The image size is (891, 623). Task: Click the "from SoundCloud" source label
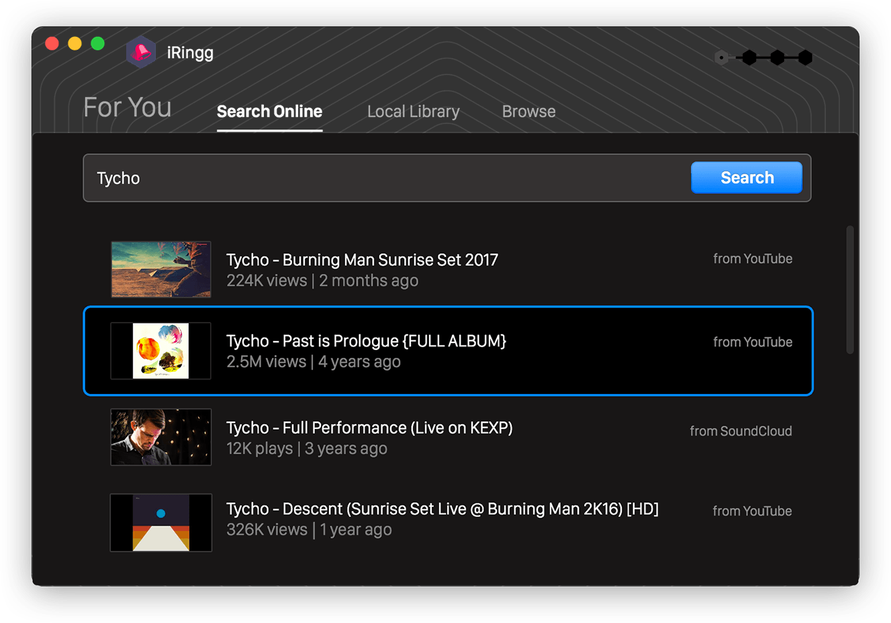(741, 431)
